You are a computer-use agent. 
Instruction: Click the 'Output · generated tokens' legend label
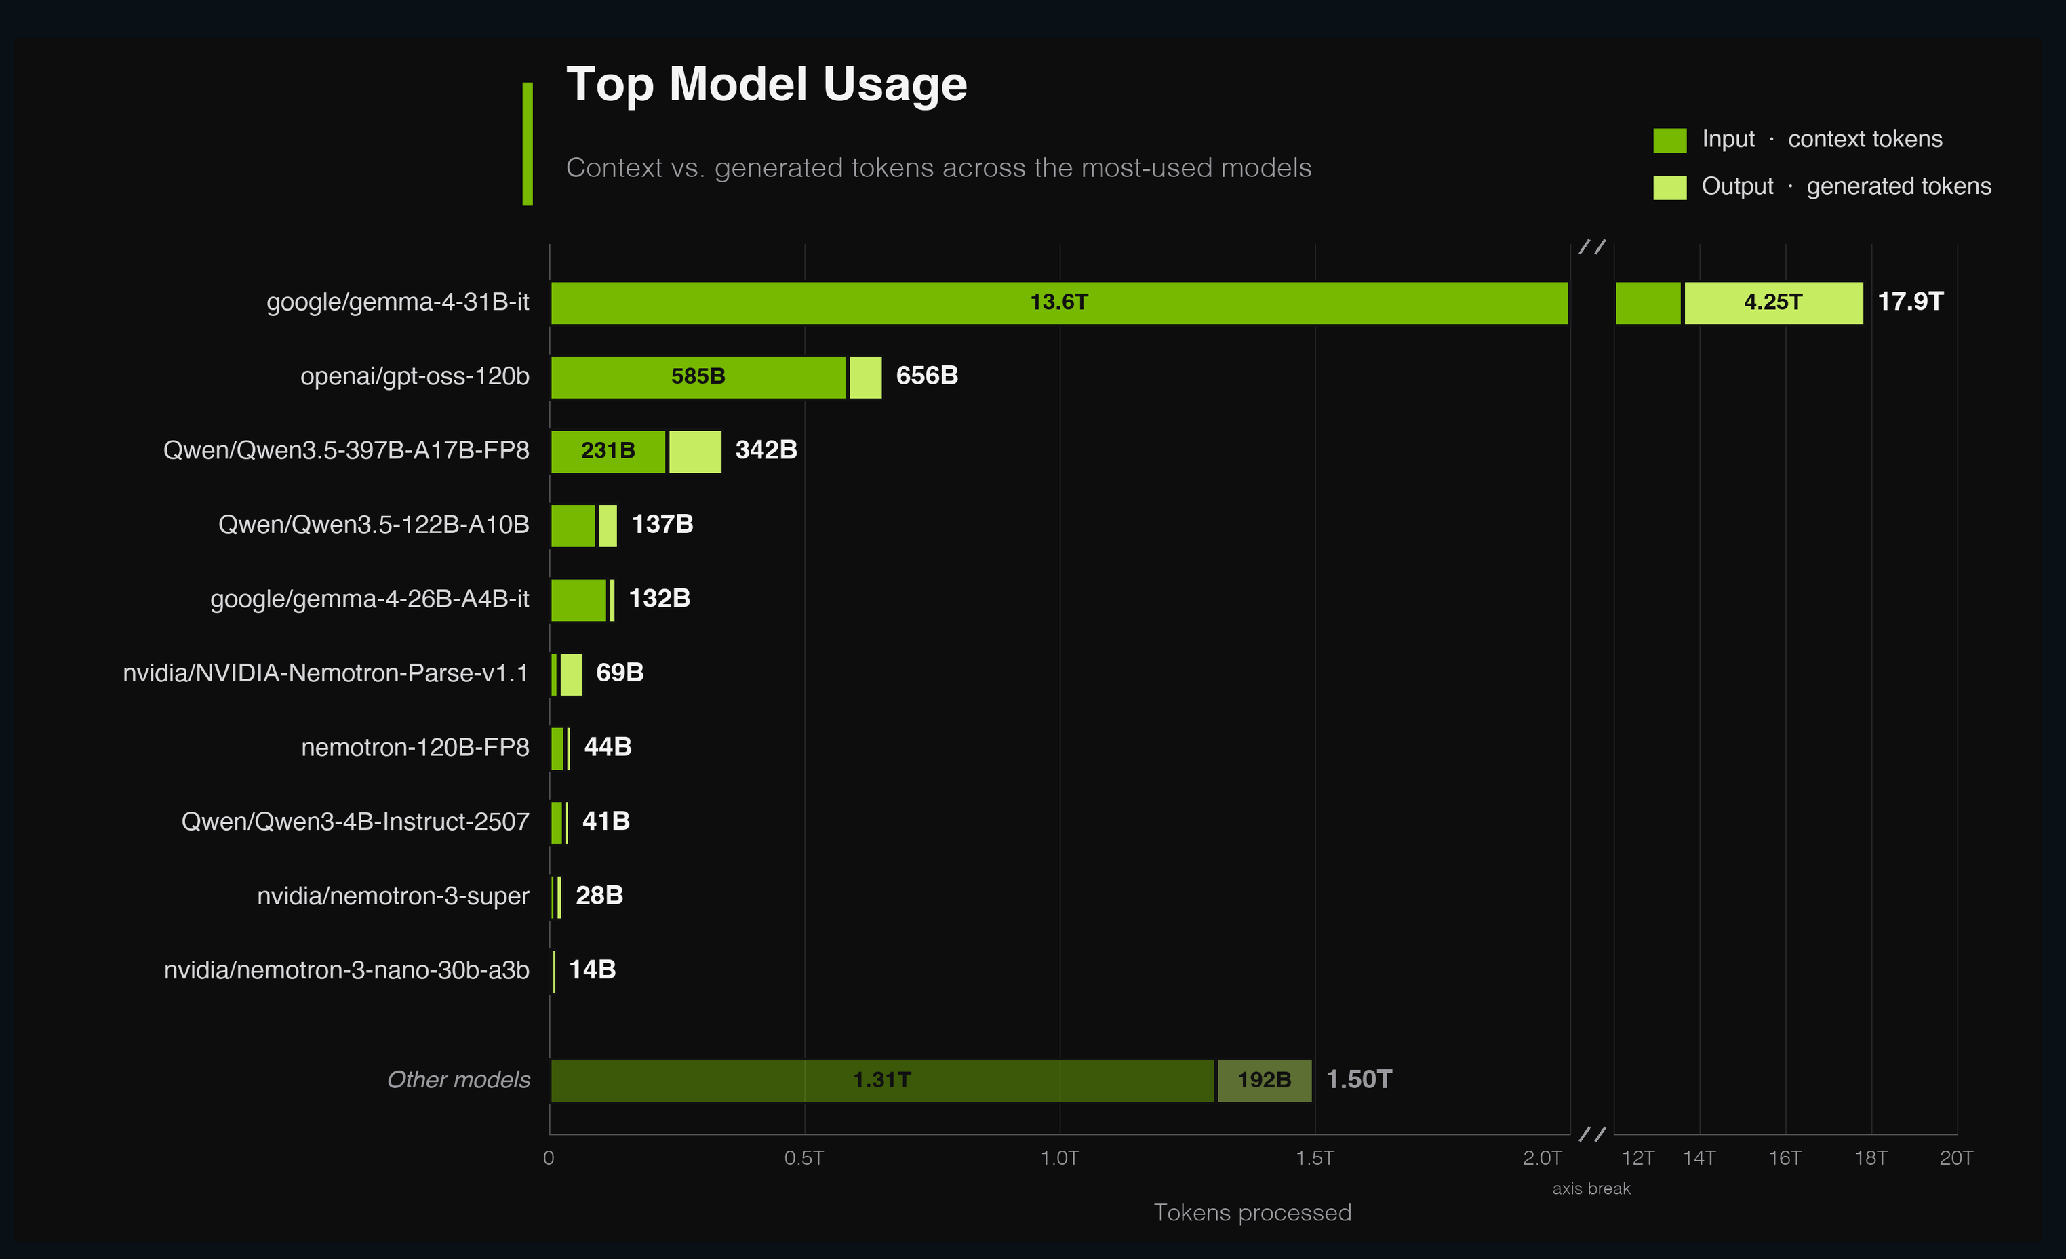[x=1846, y=186]
